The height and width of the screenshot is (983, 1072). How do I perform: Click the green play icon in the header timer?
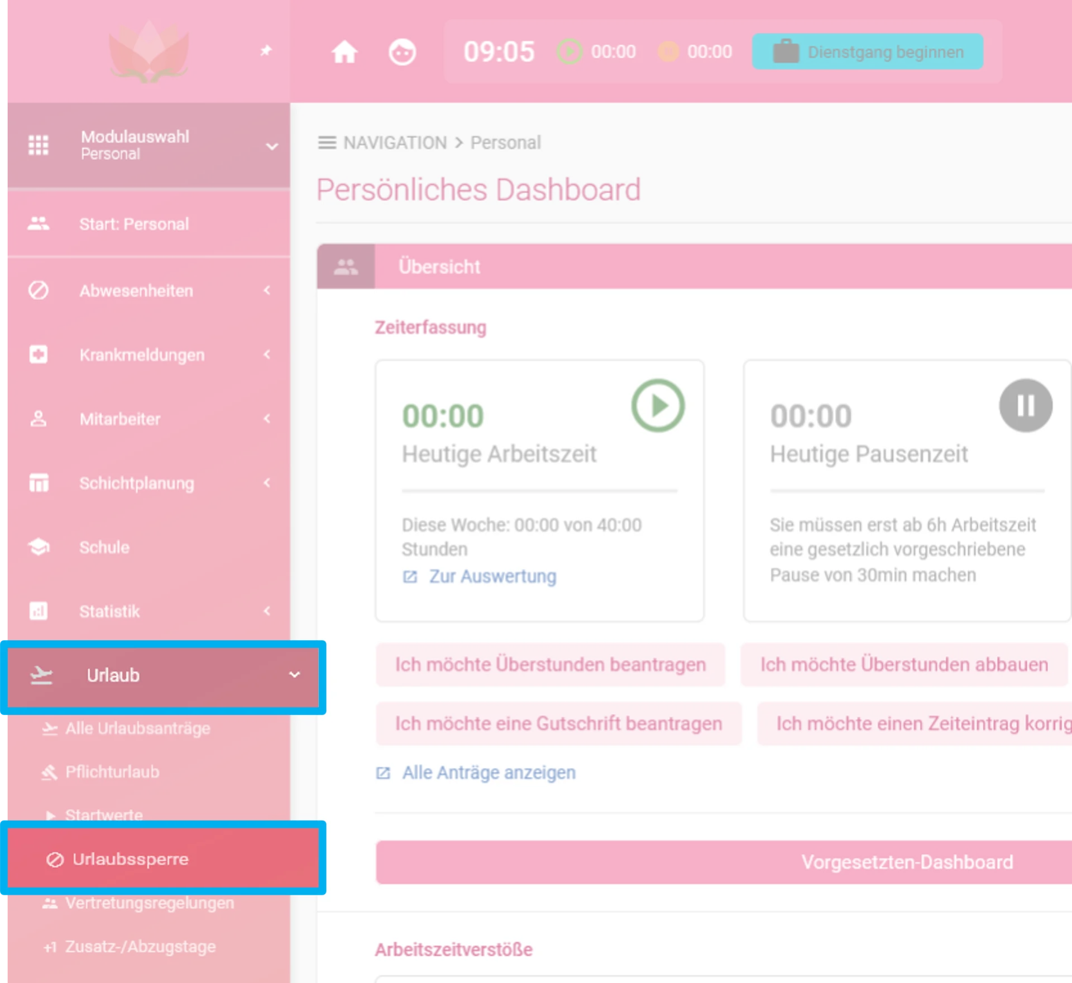click(x=569, y=52)
